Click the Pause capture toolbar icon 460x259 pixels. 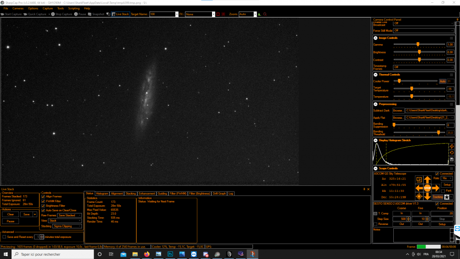[x=76, y=14]
